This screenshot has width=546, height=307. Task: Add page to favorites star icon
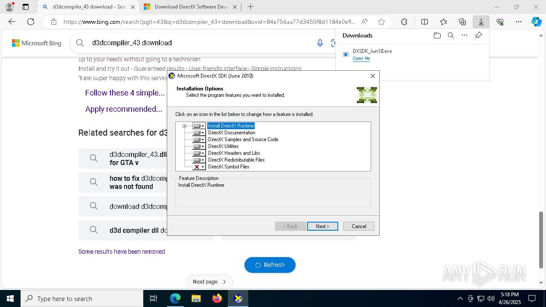[381, 22]
